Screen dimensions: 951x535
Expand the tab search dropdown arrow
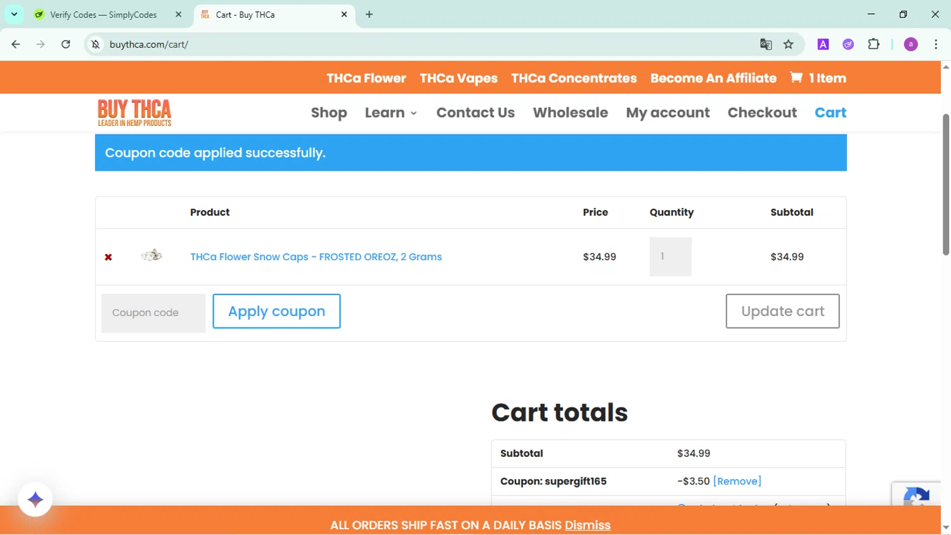tap(14, 14)
